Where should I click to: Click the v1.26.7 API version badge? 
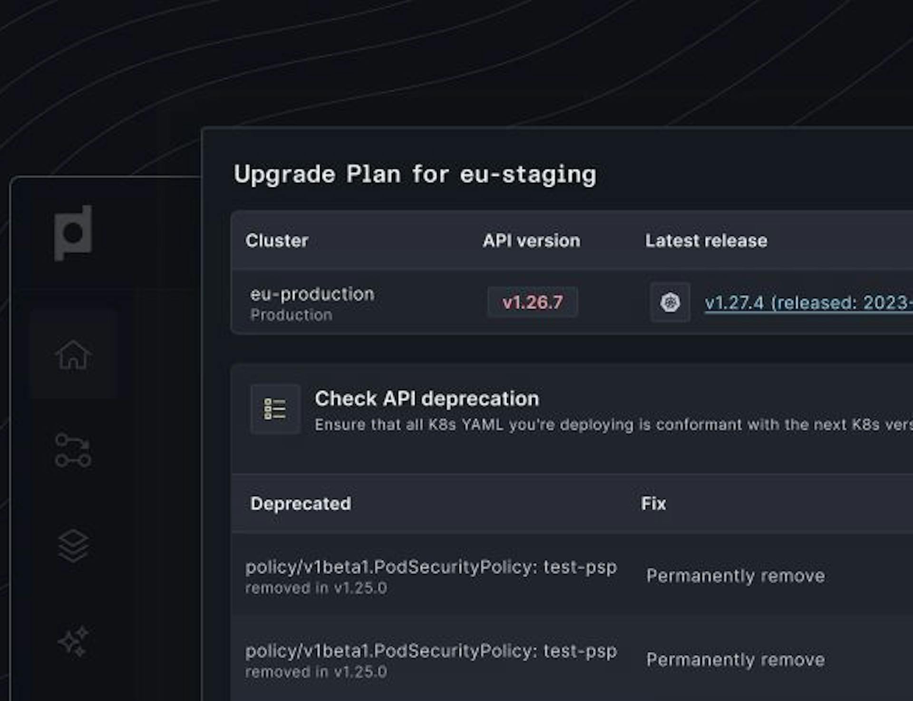pyautogui.click(x=533, y=302)
